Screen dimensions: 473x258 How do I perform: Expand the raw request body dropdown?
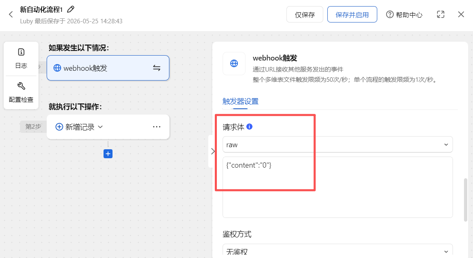[338, 145]
